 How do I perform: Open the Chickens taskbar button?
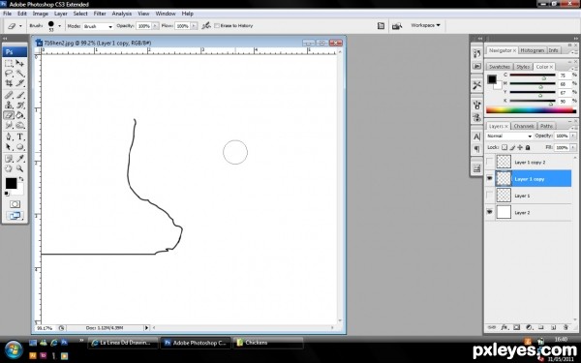click(x=268, y=343)
